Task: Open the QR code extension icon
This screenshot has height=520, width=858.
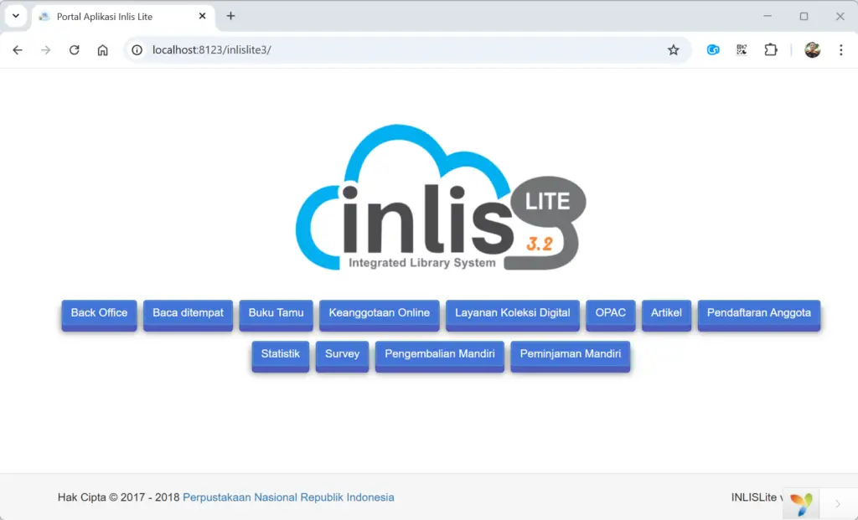Action: tap(742, 50)
